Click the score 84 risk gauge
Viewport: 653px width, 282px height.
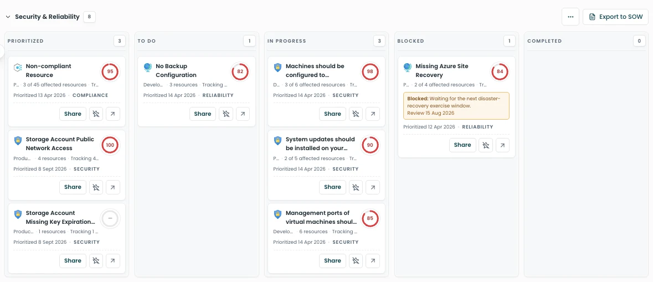click(x=500, y=71)
